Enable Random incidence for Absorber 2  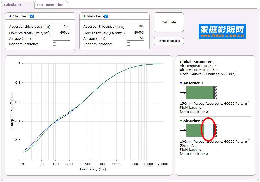(x=128, y=44)
